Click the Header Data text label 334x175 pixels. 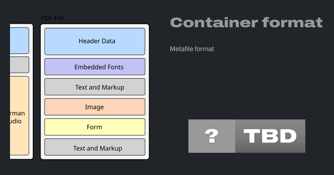pyautogui.click(x=97, y=41)
